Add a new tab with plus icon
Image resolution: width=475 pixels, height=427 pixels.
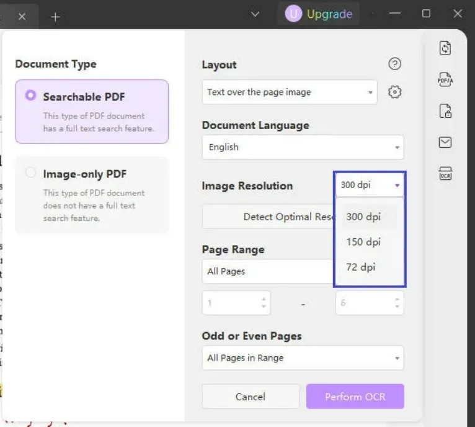[55, 17]
